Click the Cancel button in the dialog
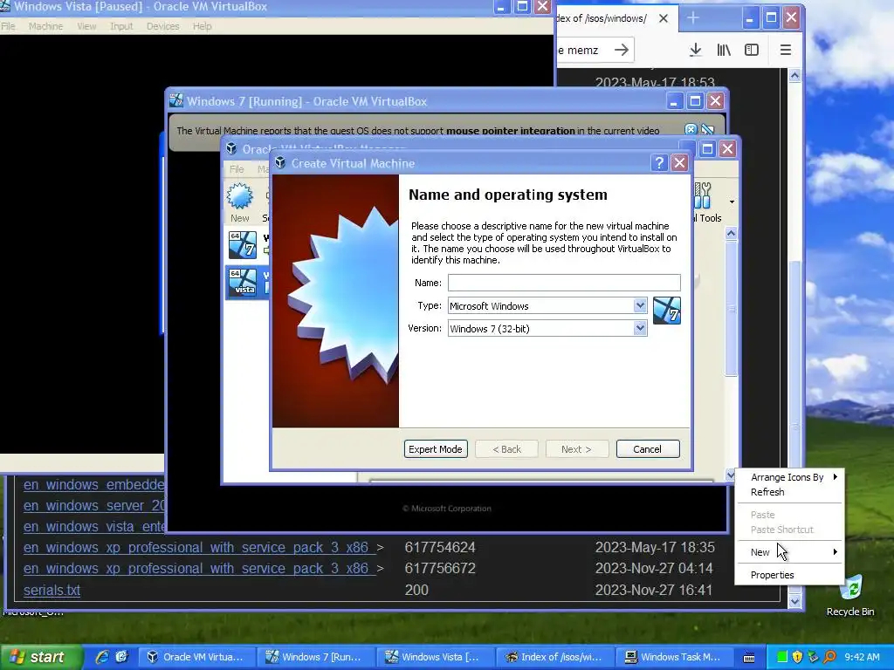This screenshot has height=670, width=894. pos(648,449)
